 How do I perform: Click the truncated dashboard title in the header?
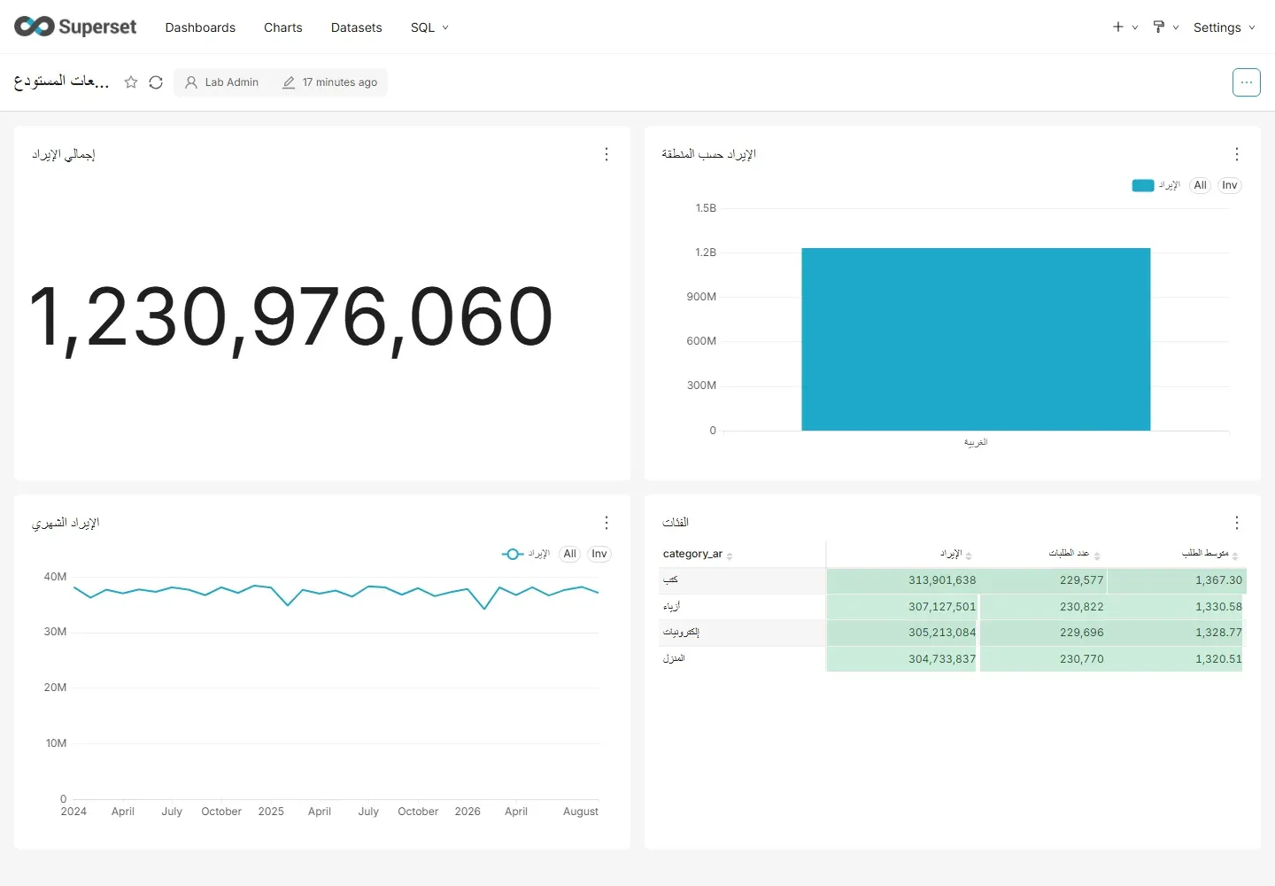point(62,82)
